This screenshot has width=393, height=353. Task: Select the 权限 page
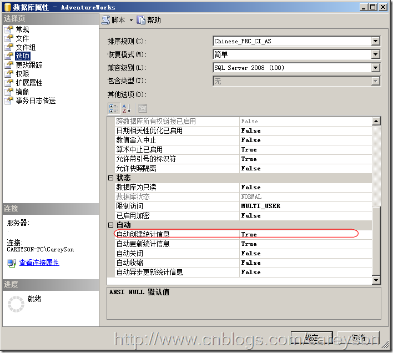tap(22, 74)
